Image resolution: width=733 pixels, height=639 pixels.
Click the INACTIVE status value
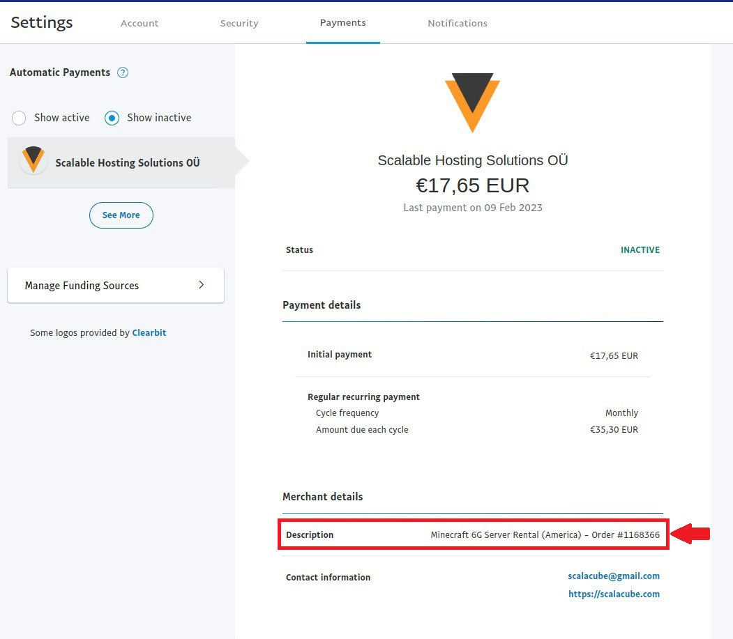pyautogui.click(x=640, y=250)
